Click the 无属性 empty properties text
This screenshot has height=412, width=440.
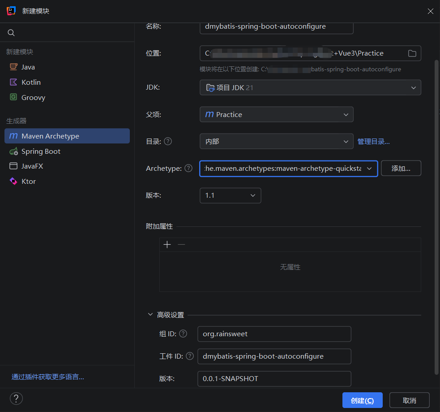click(290, 267)
